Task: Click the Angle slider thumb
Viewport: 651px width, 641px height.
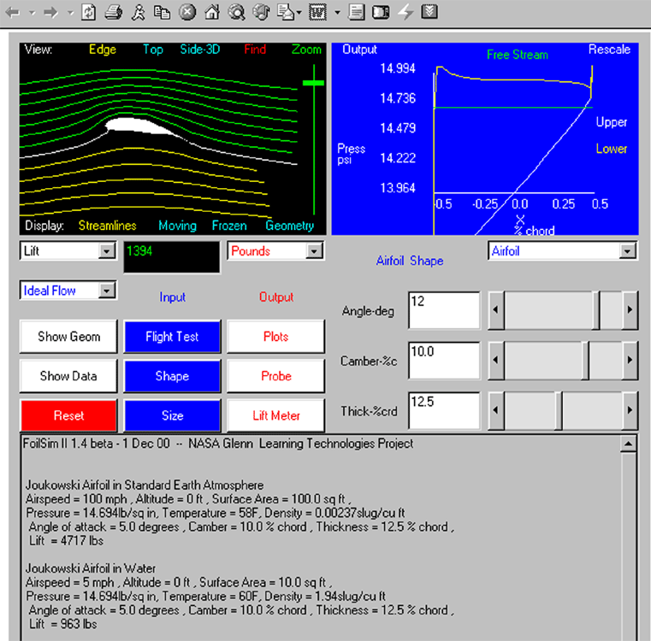Action: (x=596, y=310)
